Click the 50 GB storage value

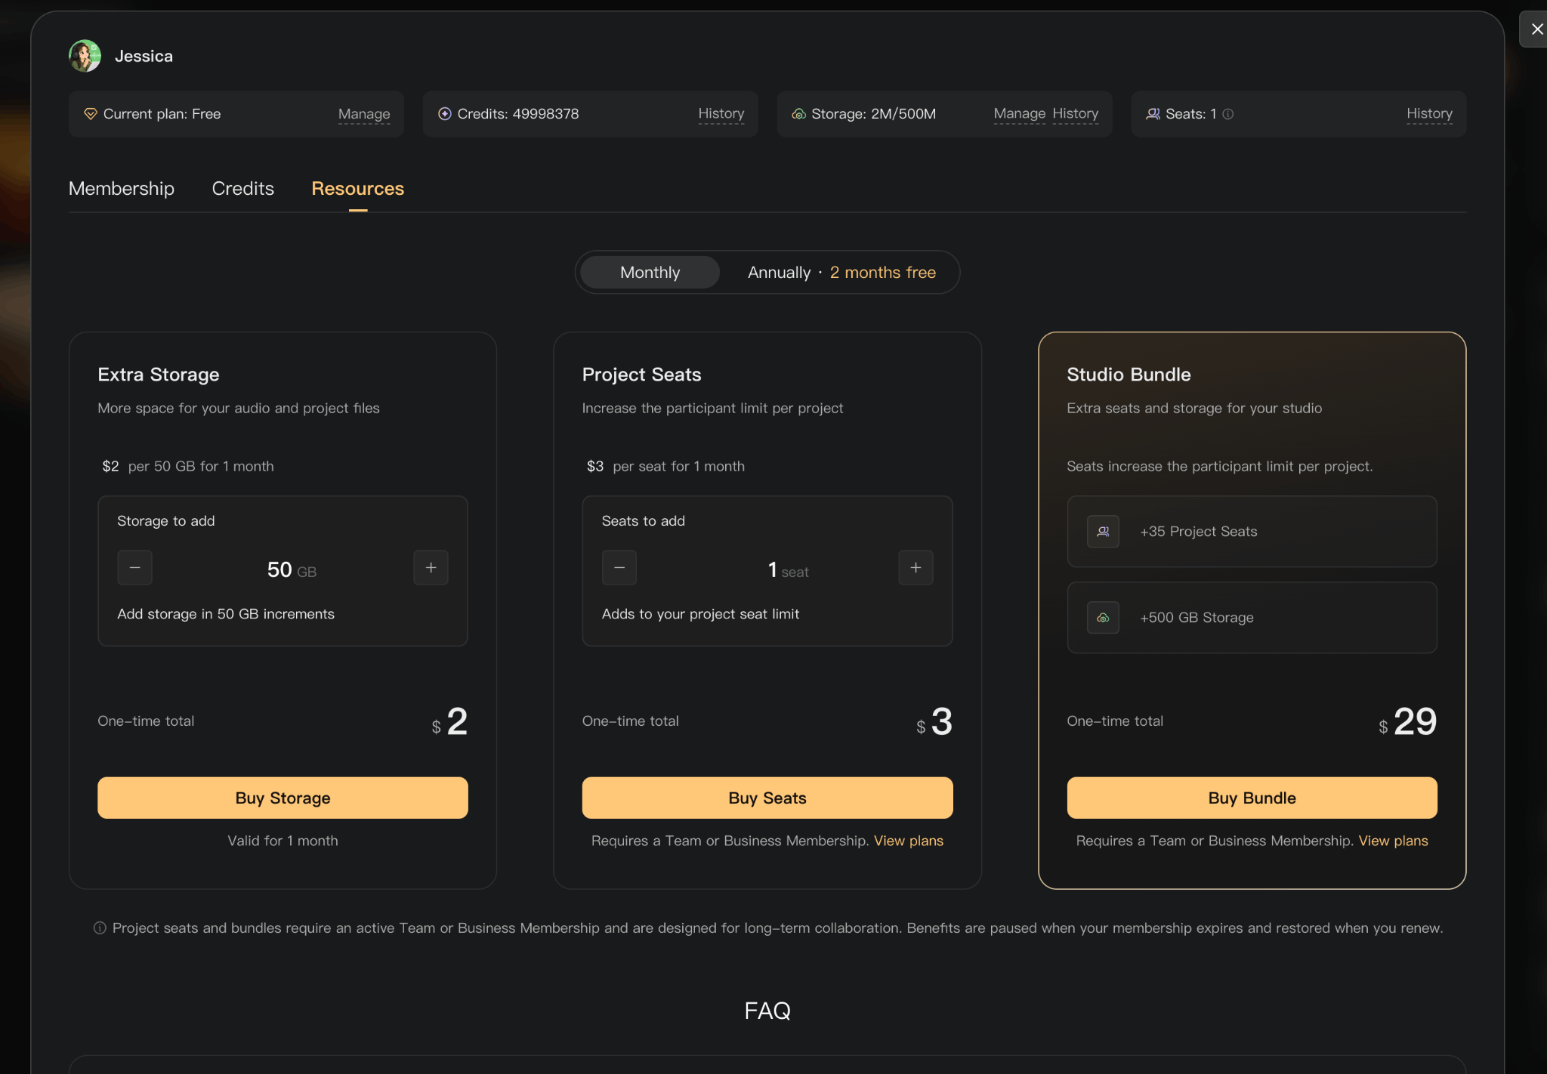(x=292, y=570)
